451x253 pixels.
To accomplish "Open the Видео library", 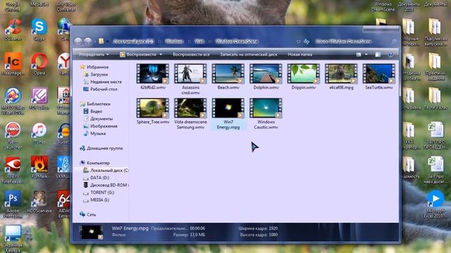I will pos(92,111).
